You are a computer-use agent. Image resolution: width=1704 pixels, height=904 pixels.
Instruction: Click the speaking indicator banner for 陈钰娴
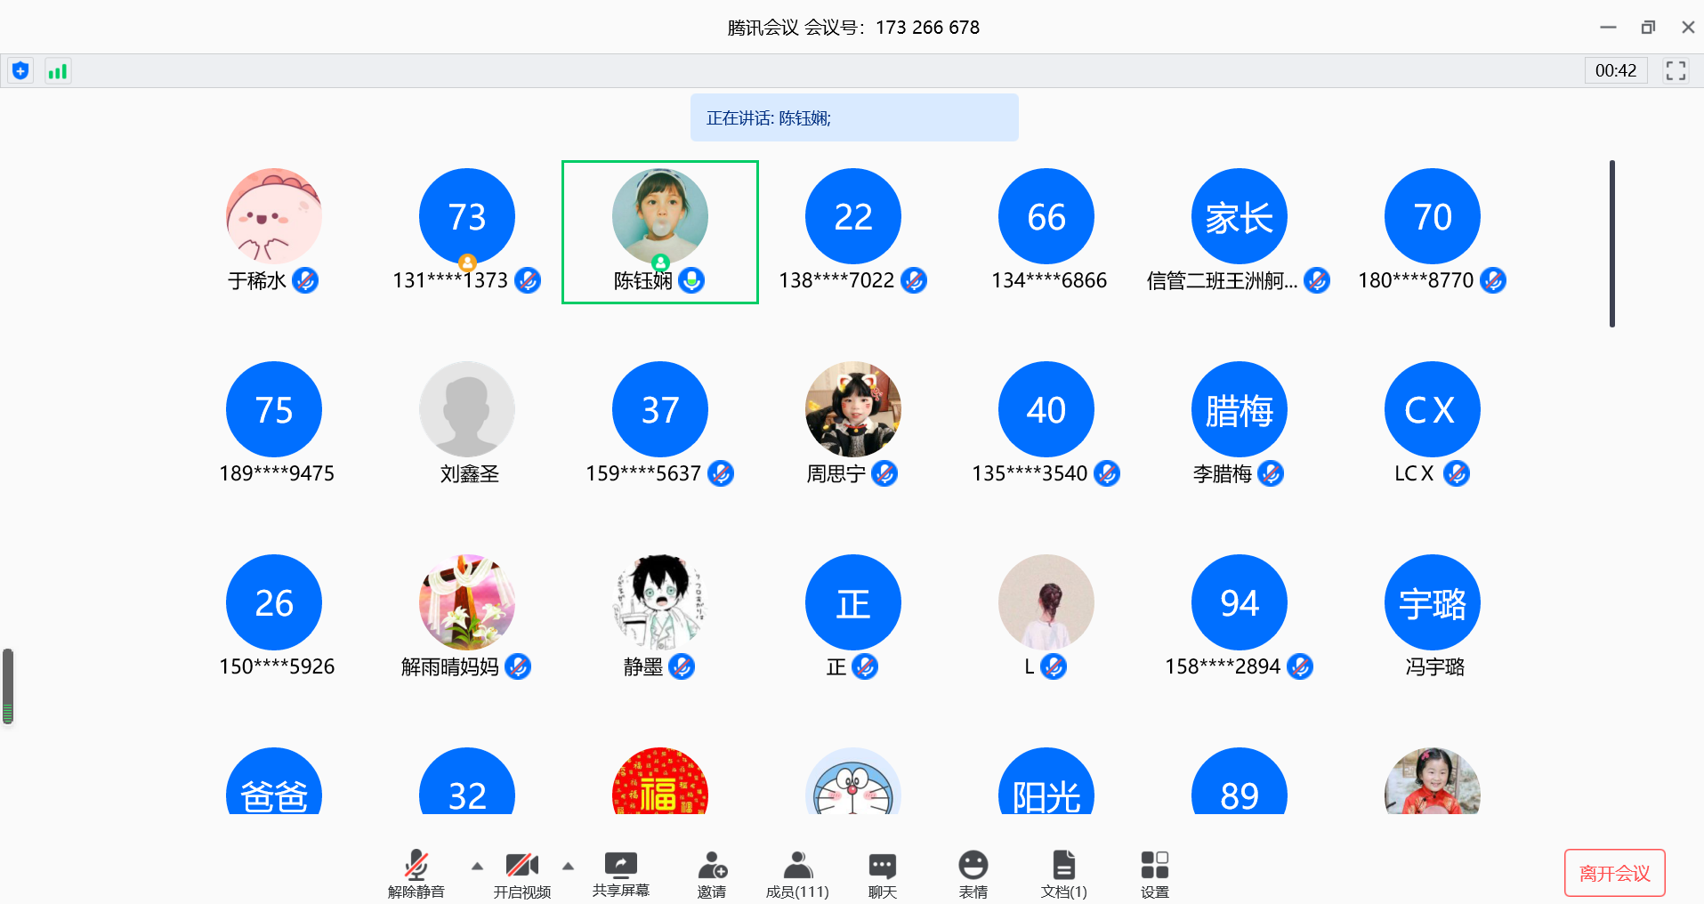[x=853, y=117]
